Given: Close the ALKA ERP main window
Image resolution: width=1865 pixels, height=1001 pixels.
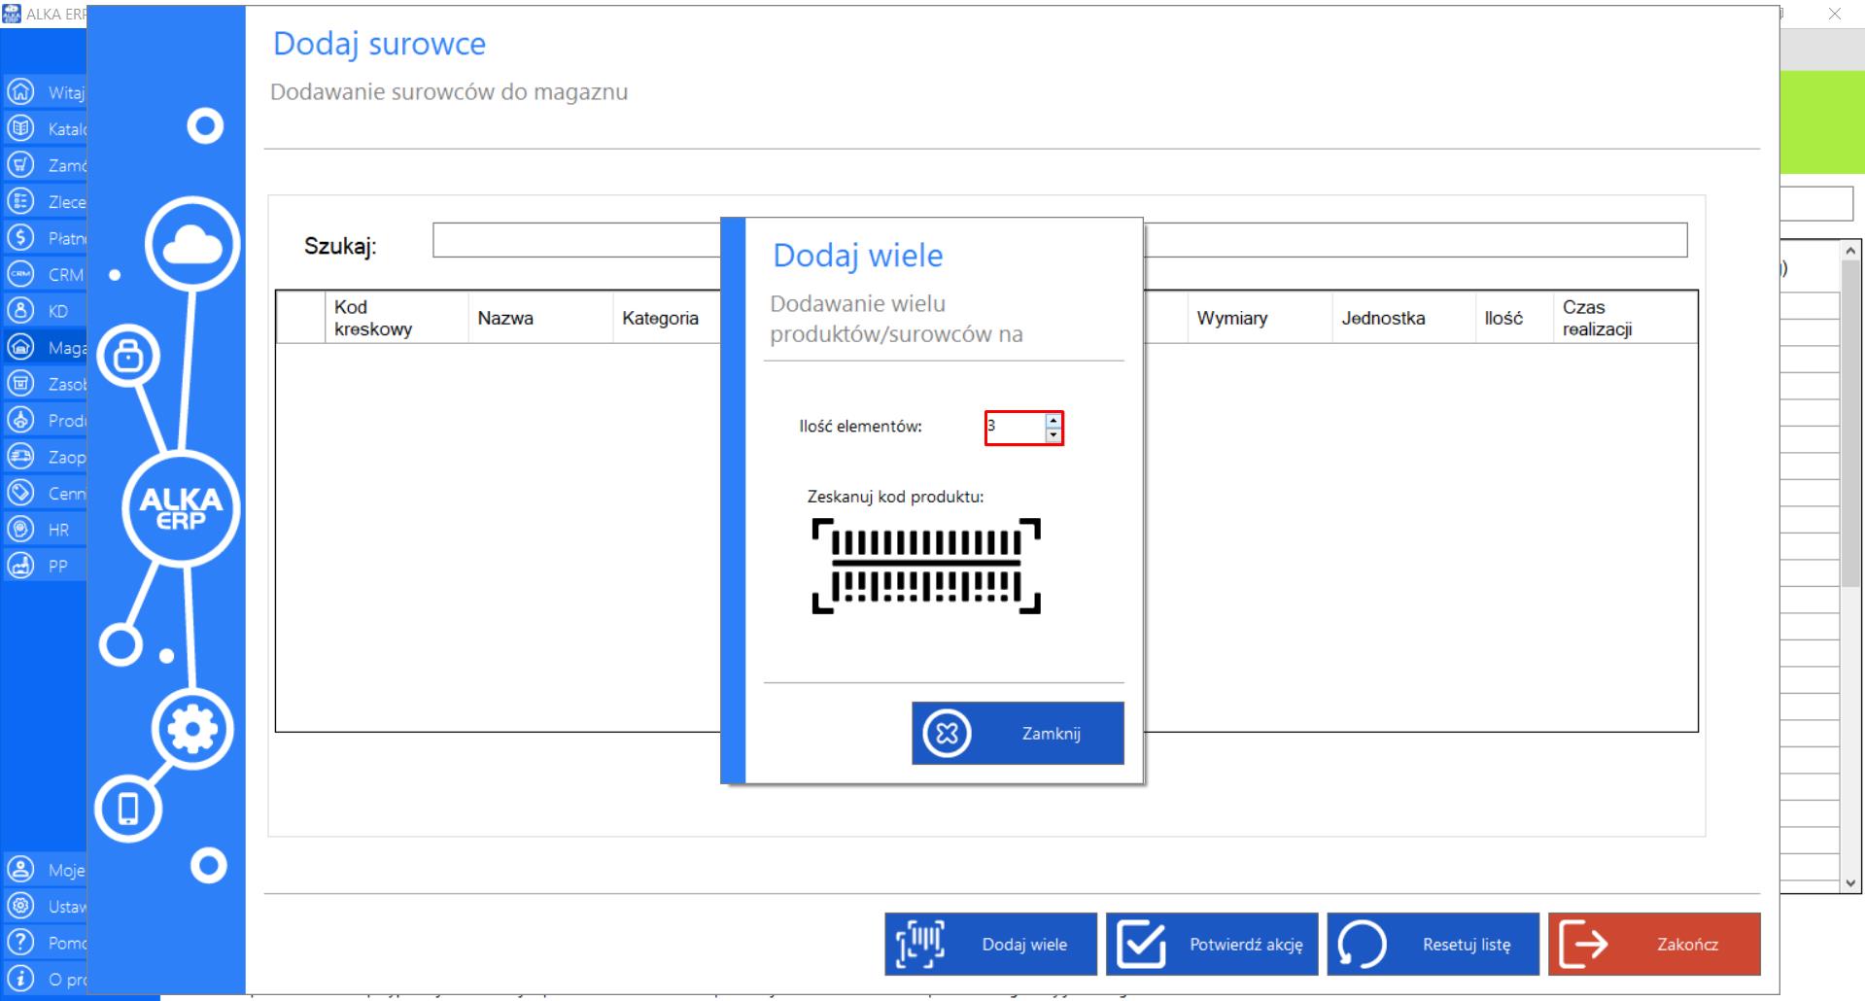Looking at the screenshot, I should coord(1835,14).
